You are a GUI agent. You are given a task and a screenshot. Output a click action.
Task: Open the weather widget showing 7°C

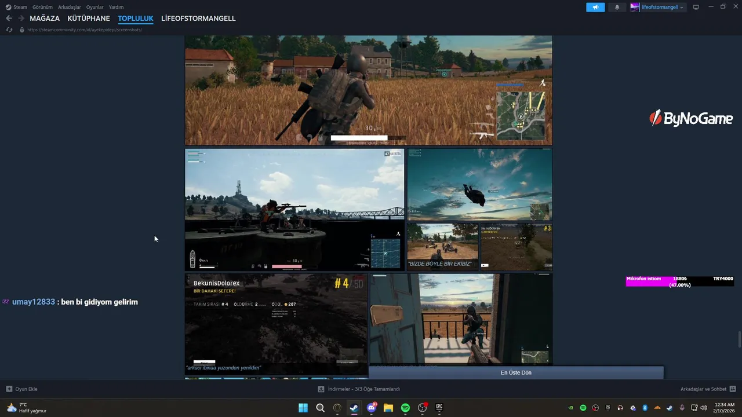click(x=27, y=408)
